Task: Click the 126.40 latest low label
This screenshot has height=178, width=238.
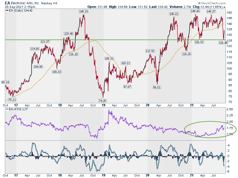Action: pos(223,43)
